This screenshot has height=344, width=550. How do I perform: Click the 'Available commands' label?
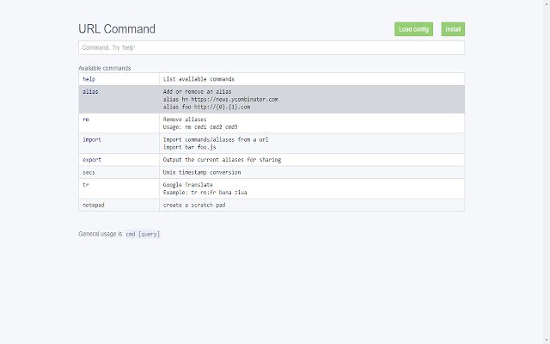105,68
